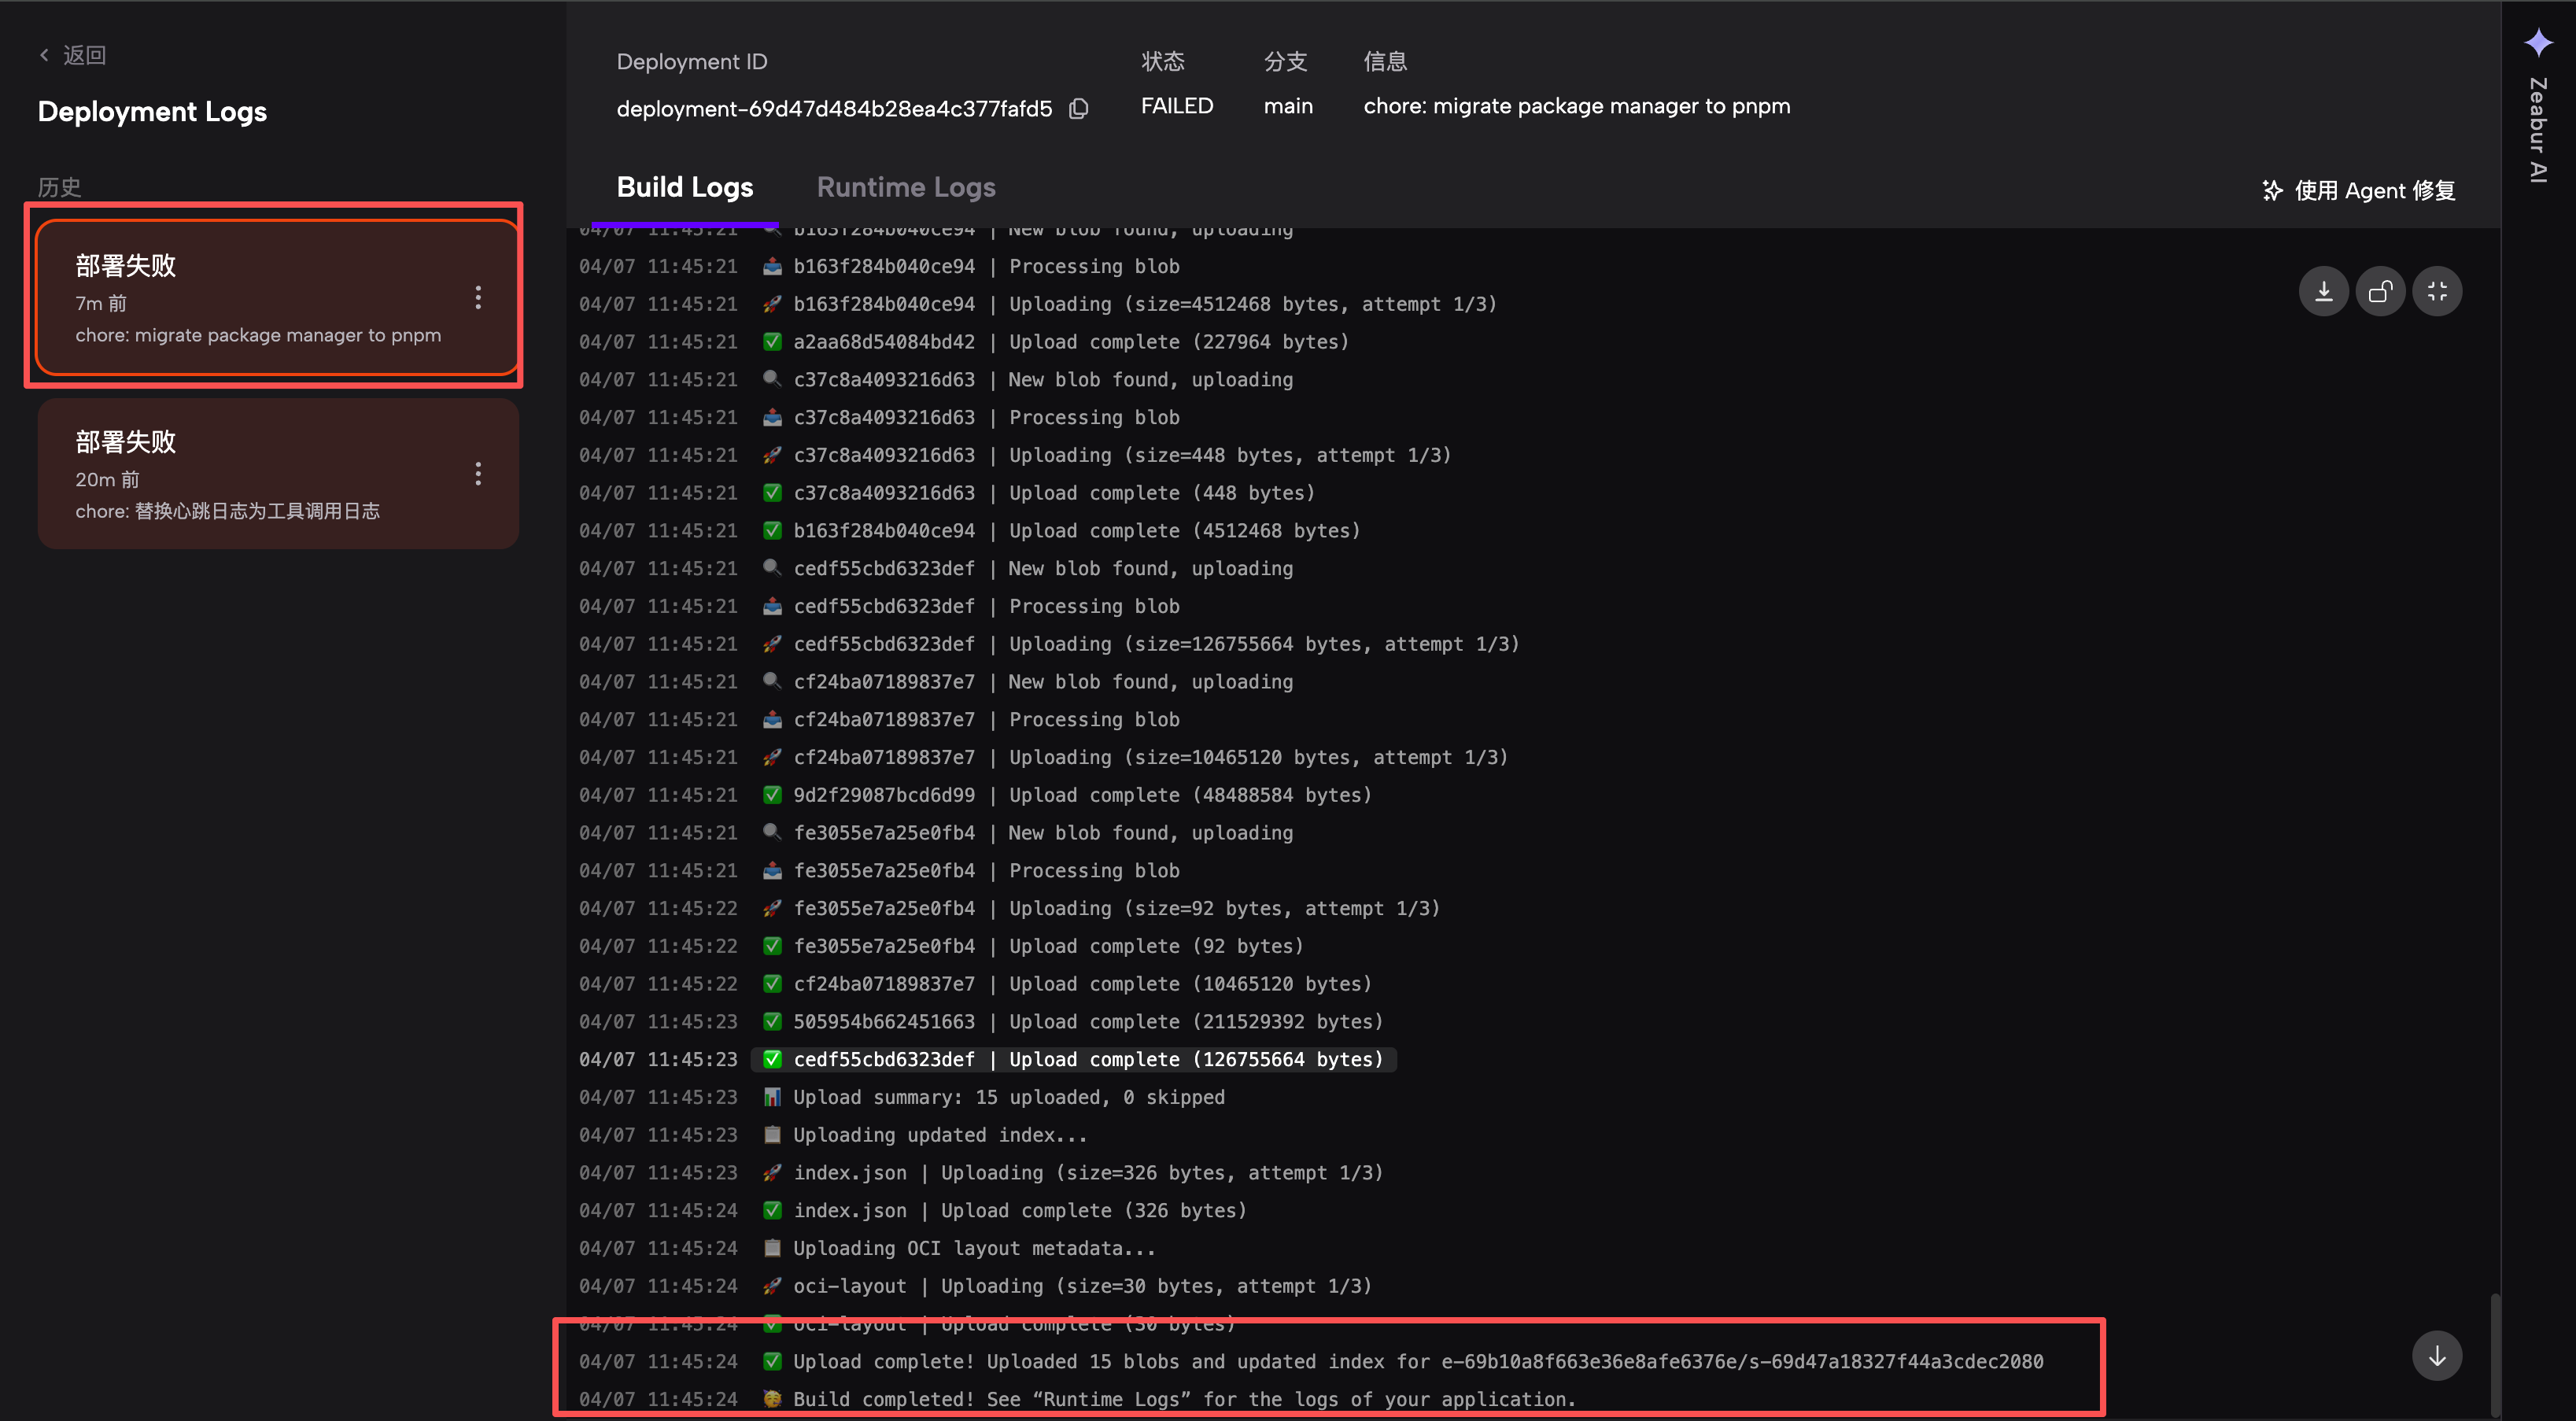Copy the deployment ID with the copy icon
The width and height of the screenshot is (2576, 1421).
click(1078, 108)
